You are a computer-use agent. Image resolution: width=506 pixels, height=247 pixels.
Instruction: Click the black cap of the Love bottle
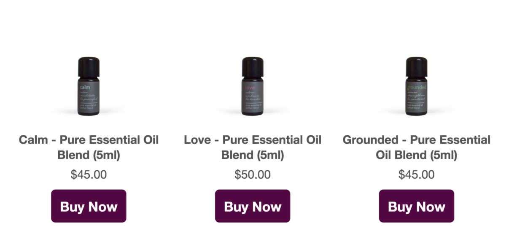tap(253, 66)
